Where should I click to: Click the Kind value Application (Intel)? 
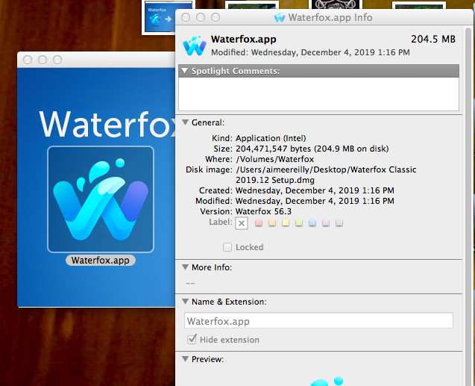point(271,138)
